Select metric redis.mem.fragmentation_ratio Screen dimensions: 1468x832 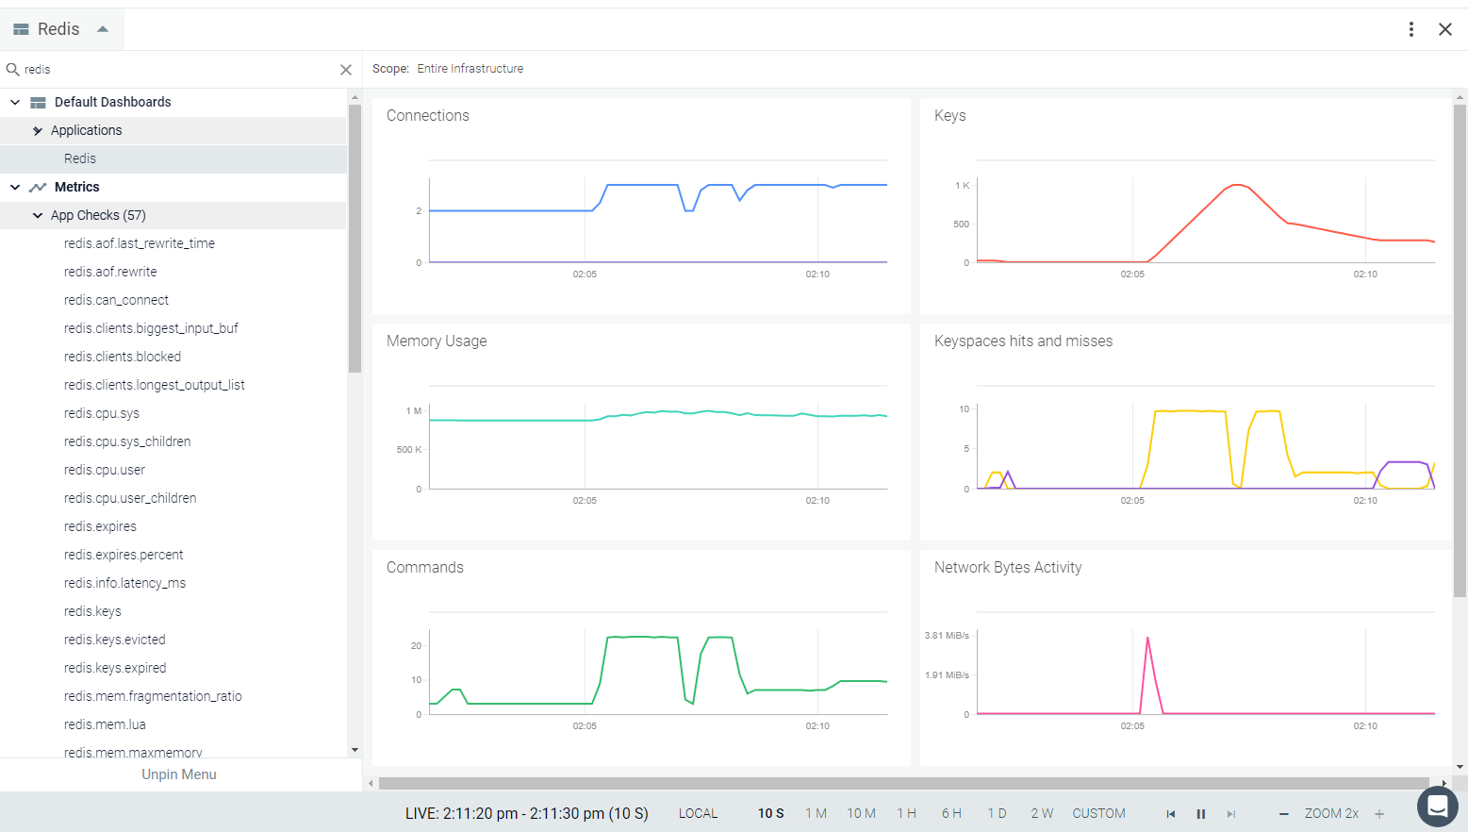[153, 696]
